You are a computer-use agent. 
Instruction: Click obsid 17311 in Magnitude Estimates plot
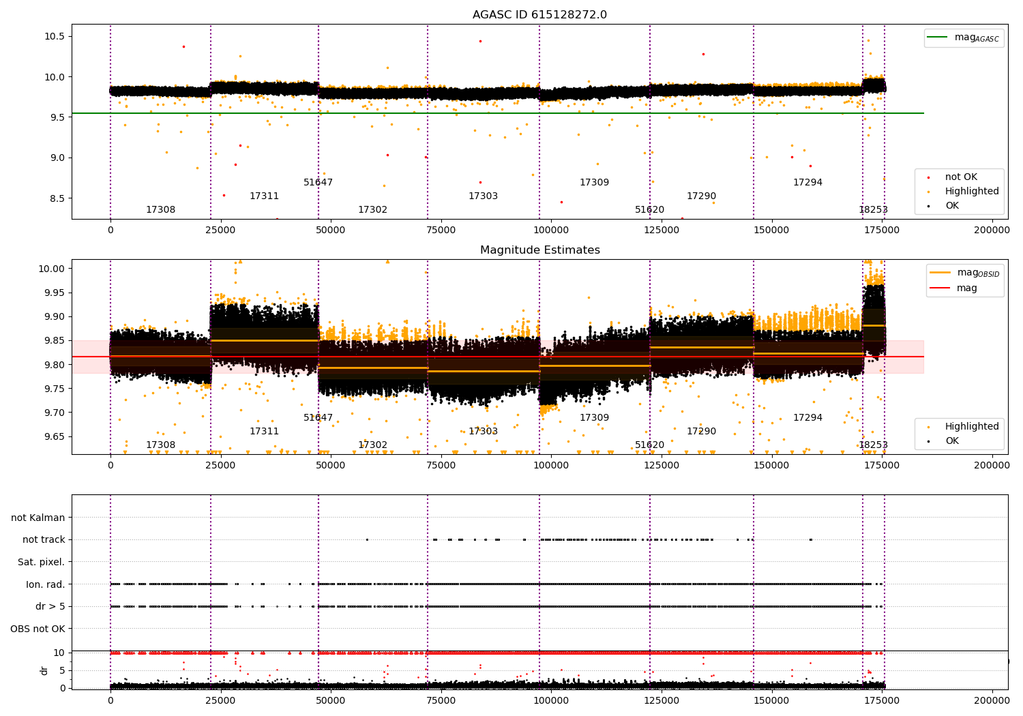pyautogui.click(x=264, y=432)
